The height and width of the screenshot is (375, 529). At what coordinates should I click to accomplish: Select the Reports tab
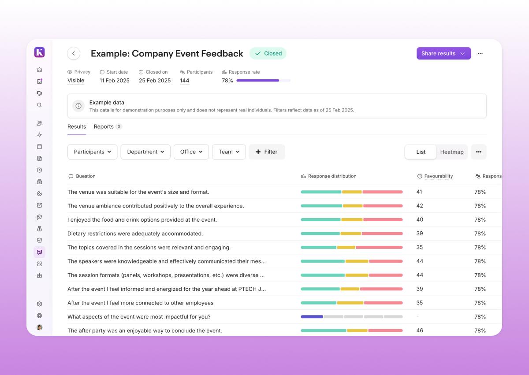tap(108, 126)
